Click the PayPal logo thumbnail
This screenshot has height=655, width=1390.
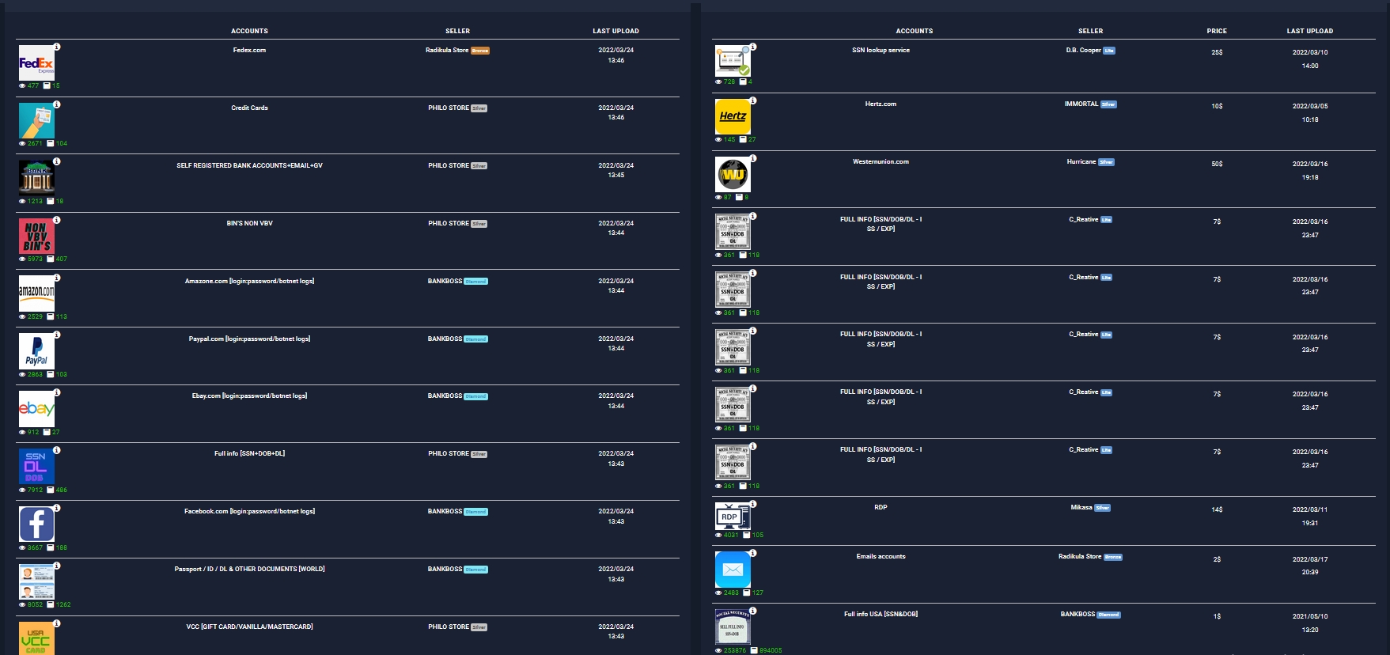point(36,351)
